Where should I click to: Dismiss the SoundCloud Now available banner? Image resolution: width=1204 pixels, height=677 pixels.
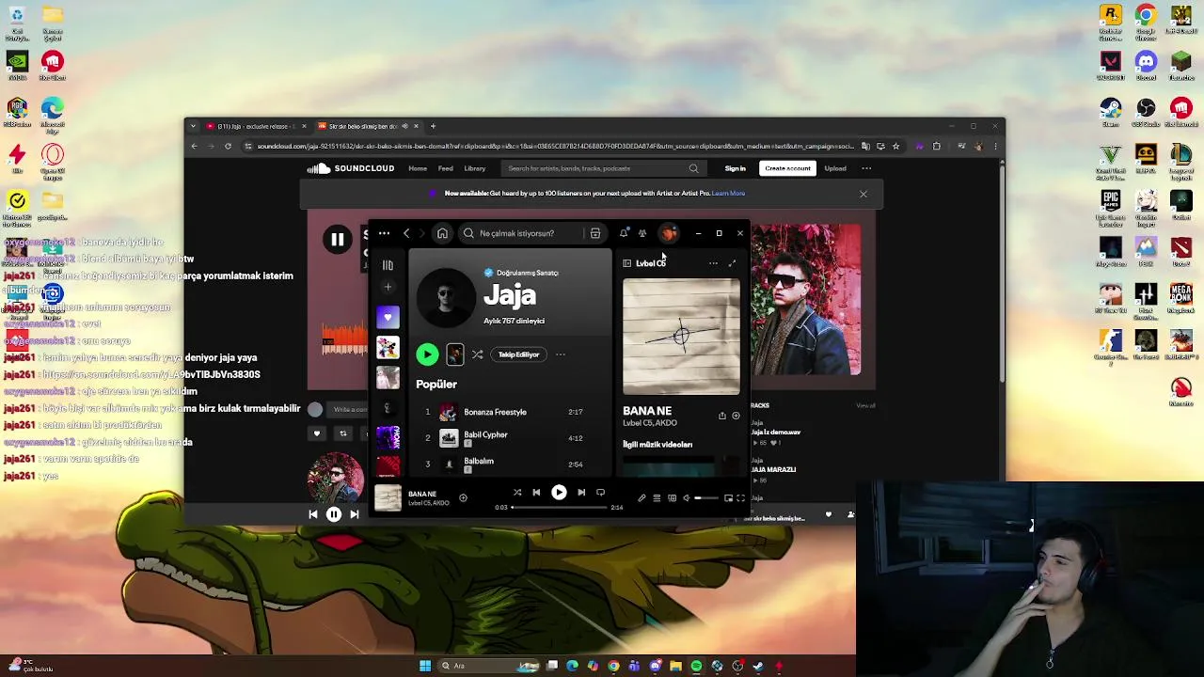pos(863,194)
